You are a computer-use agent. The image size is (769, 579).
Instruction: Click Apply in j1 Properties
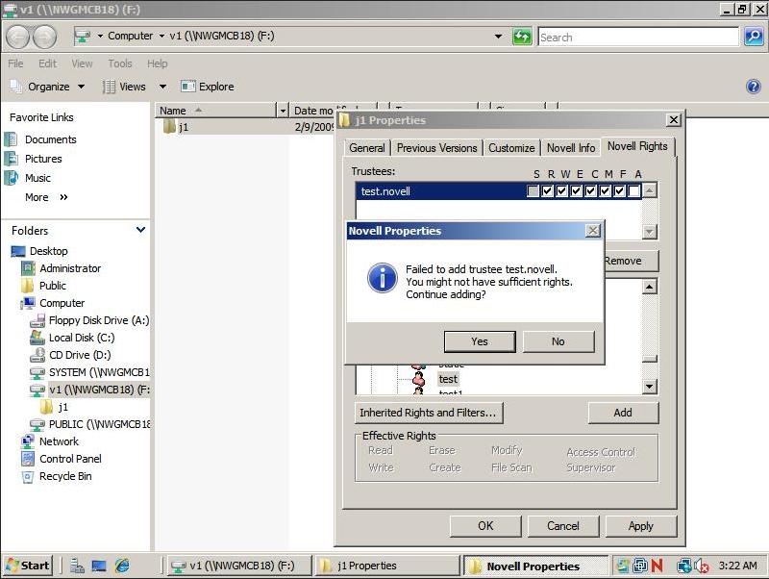coord(641,526)
